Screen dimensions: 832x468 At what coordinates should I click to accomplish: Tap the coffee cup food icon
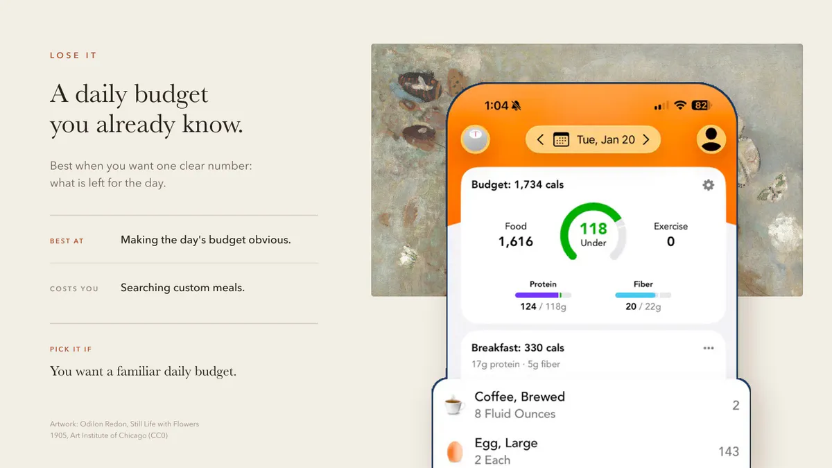[x=453, y=405]
